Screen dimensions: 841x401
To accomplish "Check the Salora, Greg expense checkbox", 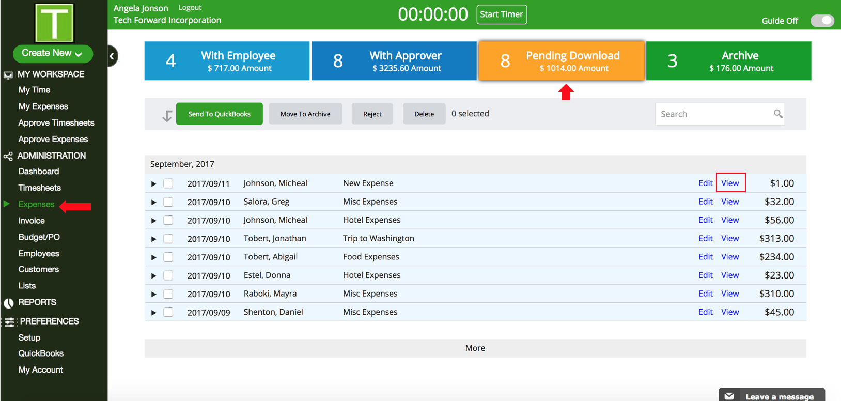I will click(168, 202).
